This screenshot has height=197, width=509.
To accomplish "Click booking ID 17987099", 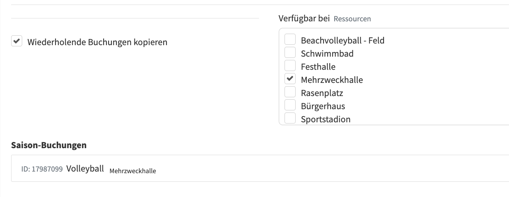I will [x=42, y=169].
